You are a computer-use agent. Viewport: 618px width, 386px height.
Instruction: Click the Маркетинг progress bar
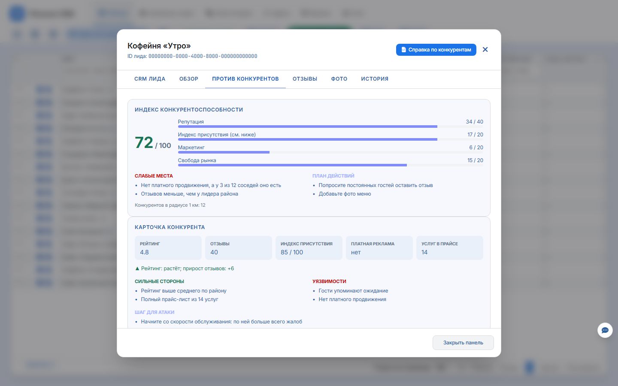tap(330, 152)
